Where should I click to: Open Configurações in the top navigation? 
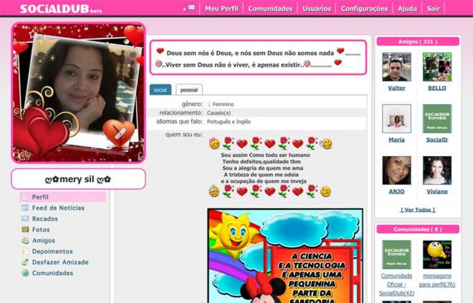[364, 8]
